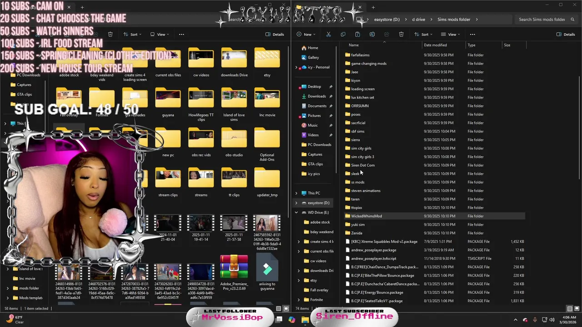
Task: Sort by the Size column header
Action: [507, 45]
